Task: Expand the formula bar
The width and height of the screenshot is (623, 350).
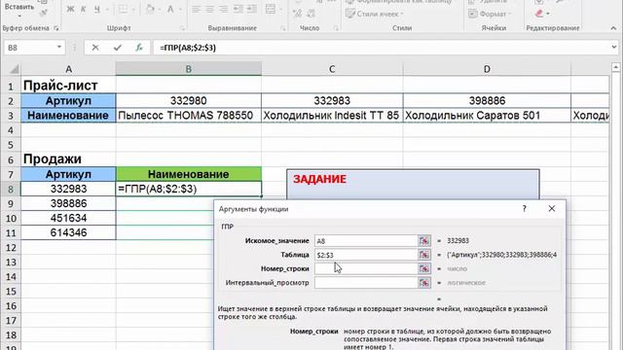Action: click(x=614, y=48)
